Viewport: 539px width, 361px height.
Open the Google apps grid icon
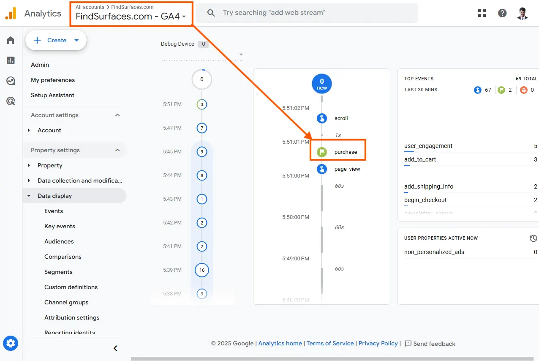[x=482, y=13]
